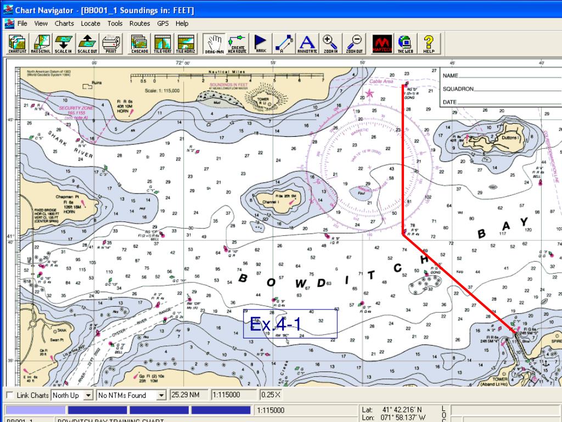Image resolution: width=562 pixels, height=422 pixels.
Task: Click the light blue status bar segment
Action: click(36, 410)
